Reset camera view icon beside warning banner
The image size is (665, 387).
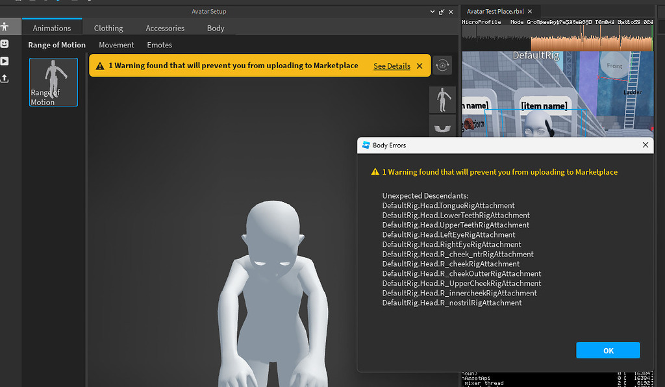click(x=442, y=66)
